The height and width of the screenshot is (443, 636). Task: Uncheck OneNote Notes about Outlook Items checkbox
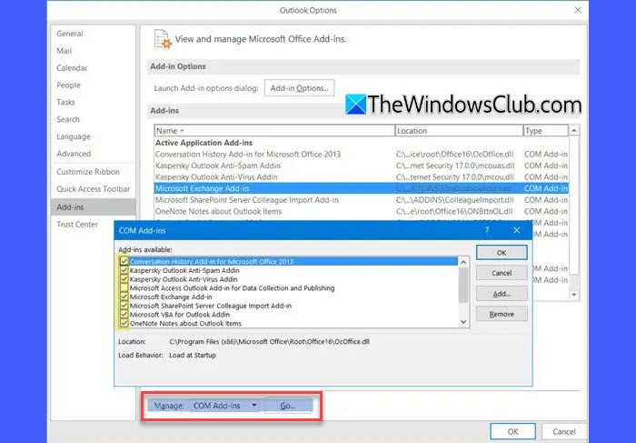[124, 324]
